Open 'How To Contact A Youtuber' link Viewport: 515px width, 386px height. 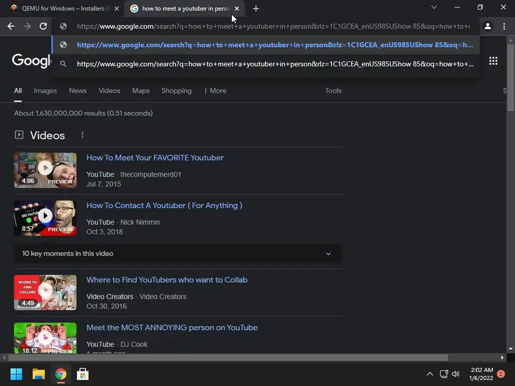click(x=164, y=206)
